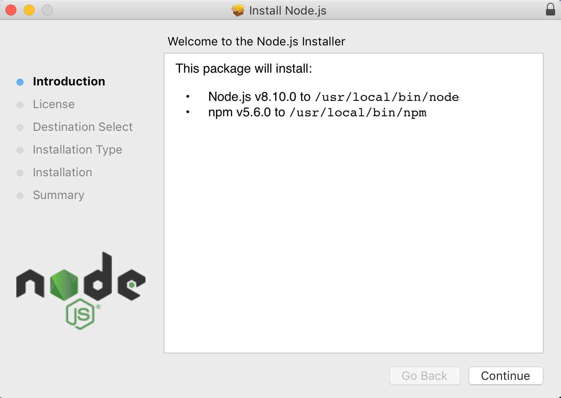Select the License step in the sidebar
The height and width of the screenshot is (398, 561).
tap(54, 104)
